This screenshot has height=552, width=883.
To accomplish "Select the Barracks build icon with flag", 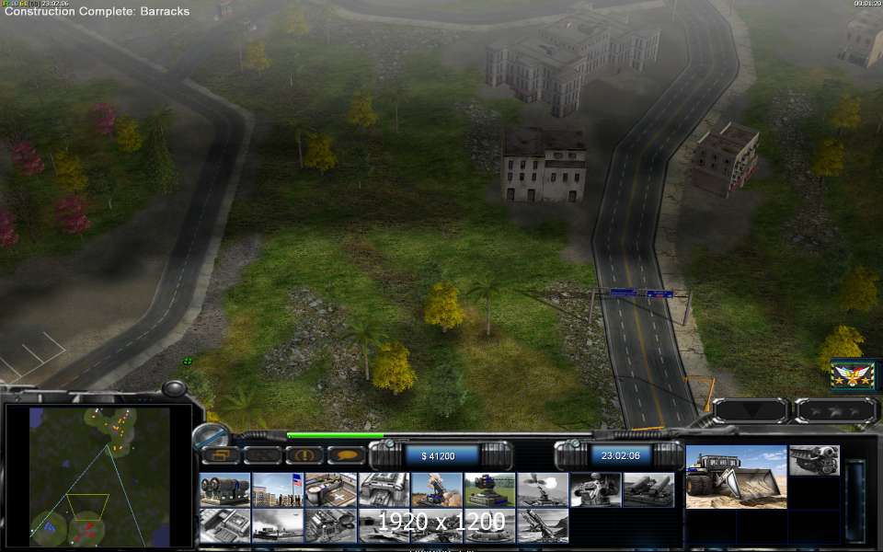I will pos(277,489).
